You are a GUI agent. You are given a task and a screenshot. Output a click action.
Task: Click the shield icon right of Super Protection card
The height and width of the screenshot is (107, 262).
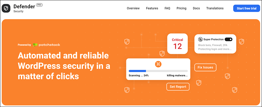click(242, 41)
